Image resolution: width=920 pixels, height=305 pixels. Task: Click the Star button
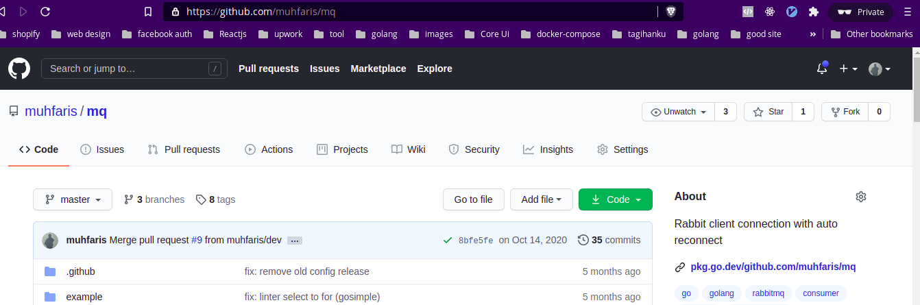point(768,112)
